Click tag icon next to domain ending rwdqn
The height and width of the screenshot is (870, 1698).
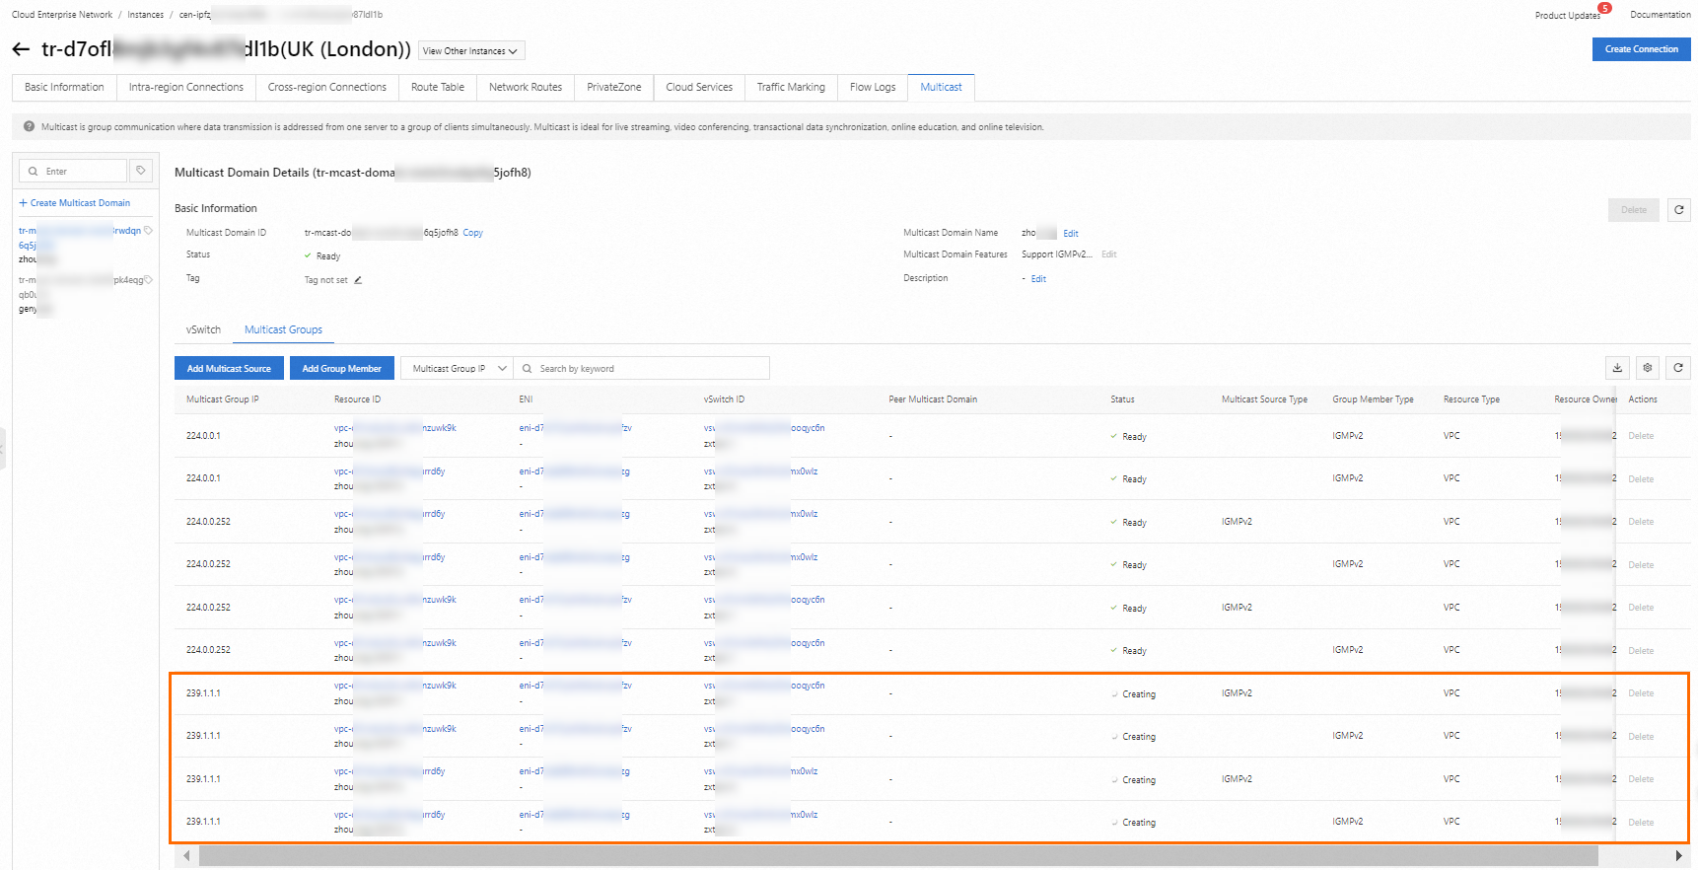pyautogui.click(x=148, y=231)
